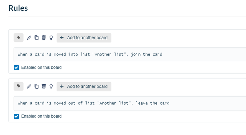Uncheck Enabled on this board for the leave-card rule

[x=17, y=116]
